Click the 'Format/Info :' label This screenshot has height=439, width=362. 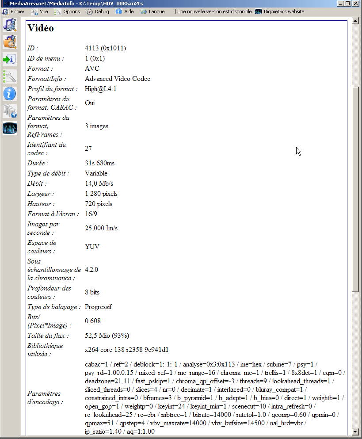coord(47,79)
